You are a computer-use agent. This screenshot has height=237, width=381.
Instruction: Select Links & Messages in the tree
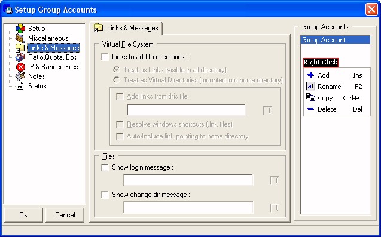53,48
